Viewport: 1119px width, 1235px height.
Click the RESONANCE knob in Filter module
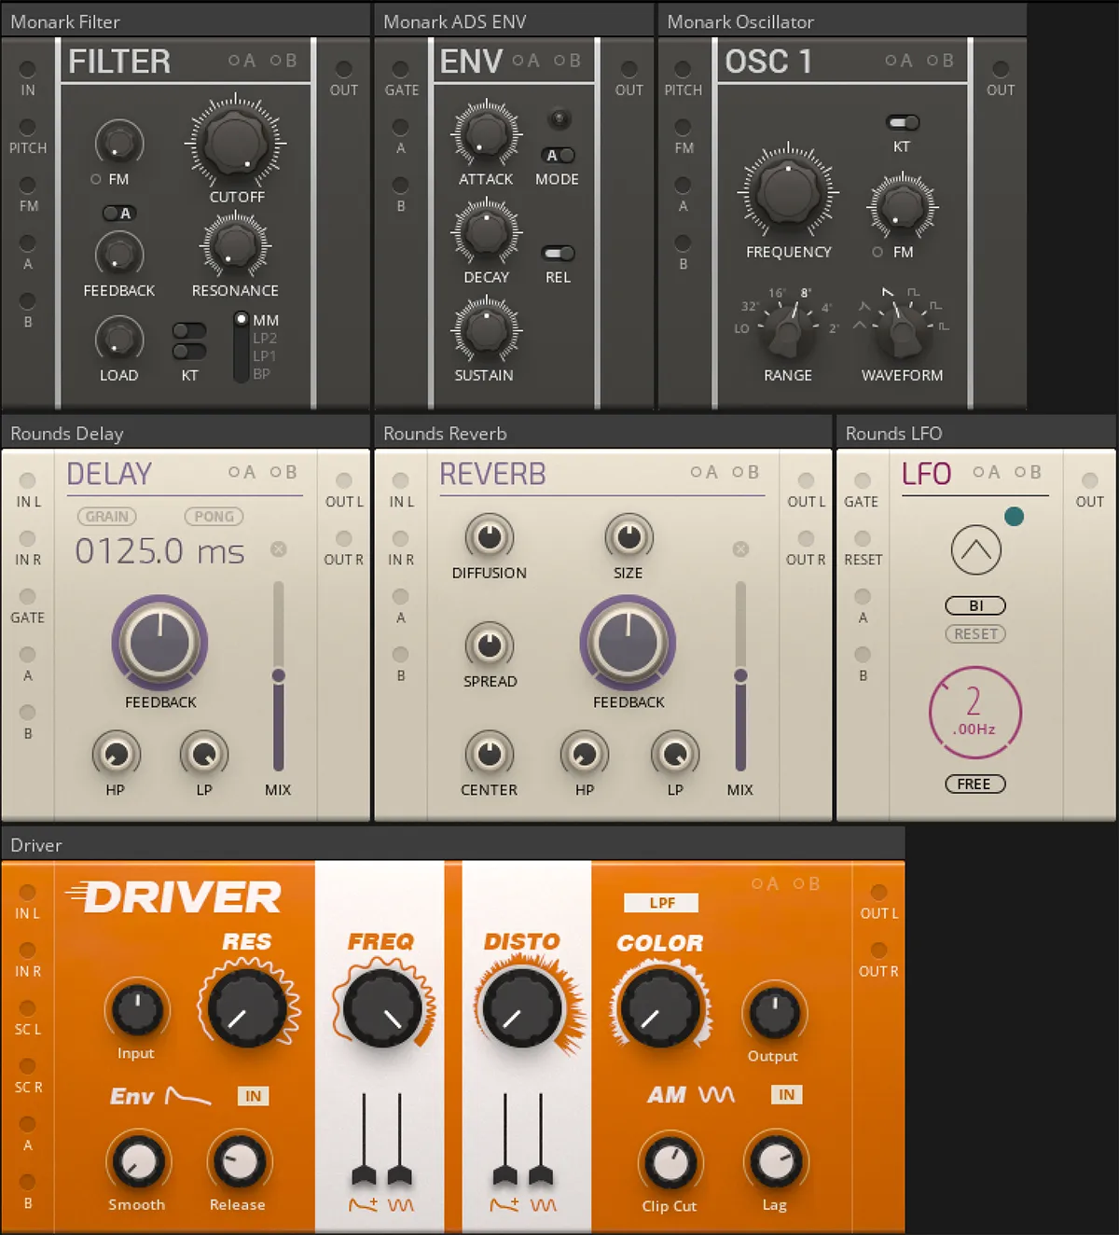click(235, 245)
